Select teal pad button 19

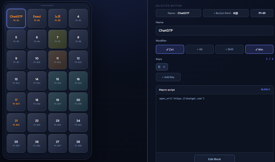click(x=57, y=102)
